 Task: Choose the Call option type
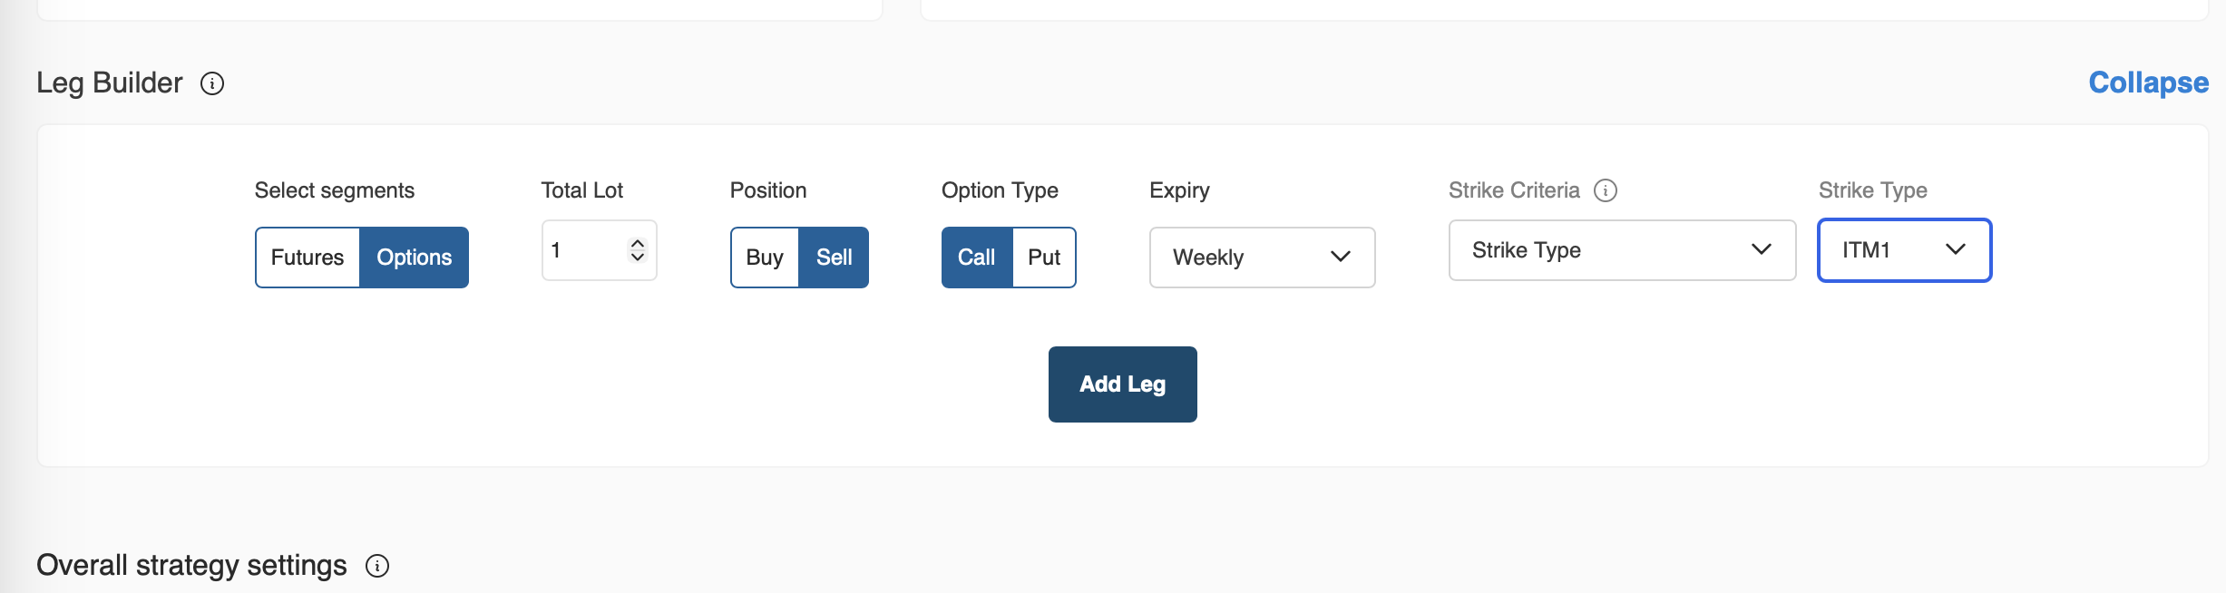click(977, 258)
